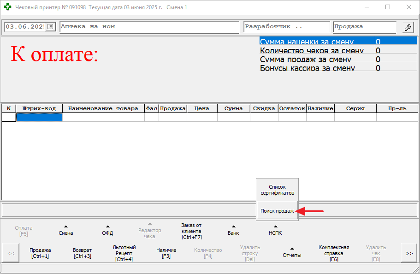Click the Штрих-код input cell
420x274 pixels.
point(39,118)
